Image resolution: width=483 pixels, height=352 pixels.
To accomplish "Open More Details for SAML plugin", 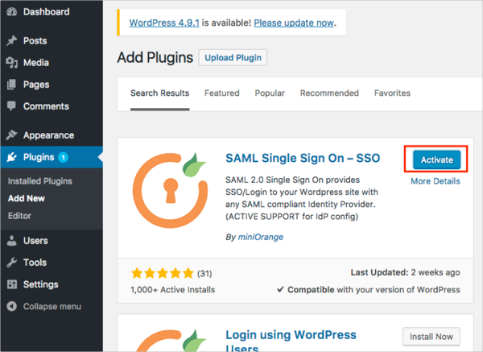I will coord(436,181).
